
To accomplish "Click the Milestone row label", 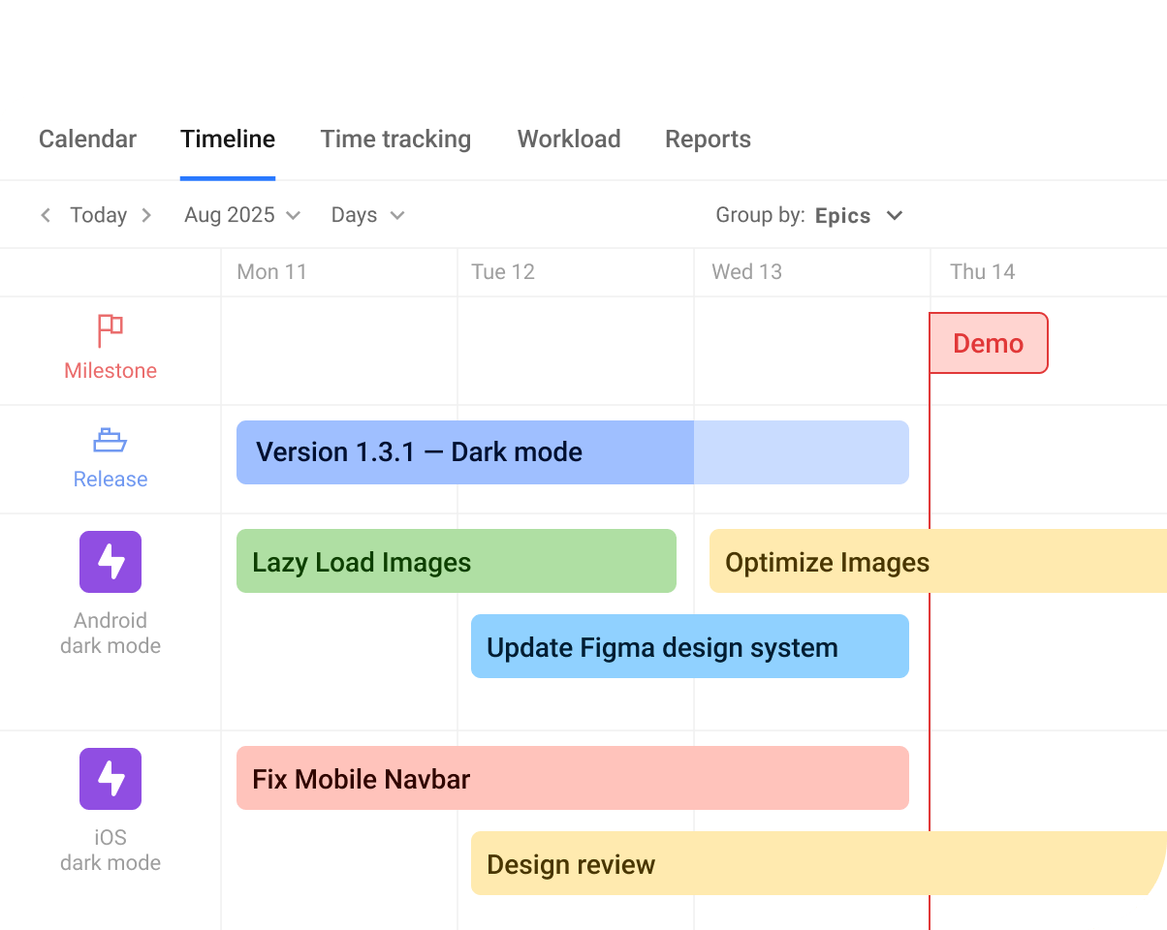I will [110, 370].
